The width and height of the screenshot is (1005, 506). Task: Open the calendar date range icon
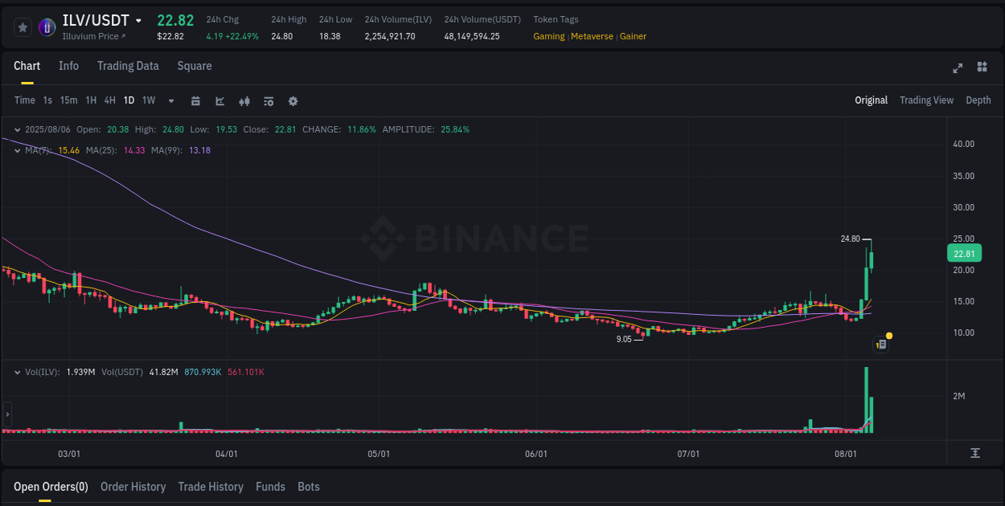pos(195,101)
